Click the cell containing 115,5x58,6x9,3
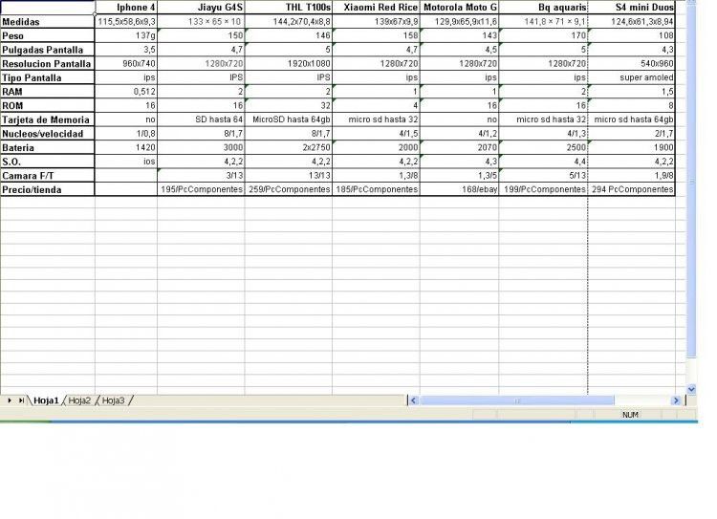 click(x=126, y=21)
